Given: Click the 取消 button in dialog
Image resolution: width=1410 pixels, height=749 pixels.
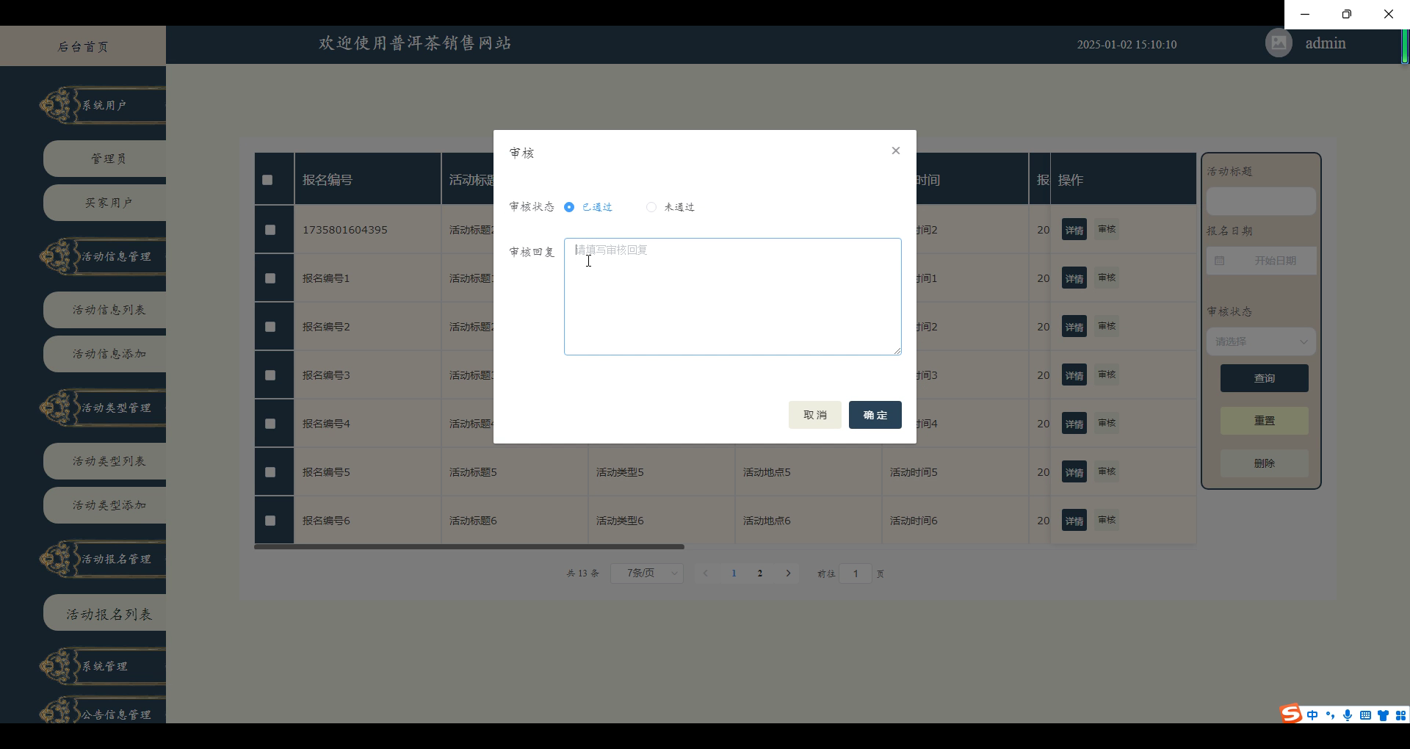Looking at the screenshot, I should click(815, 415).
